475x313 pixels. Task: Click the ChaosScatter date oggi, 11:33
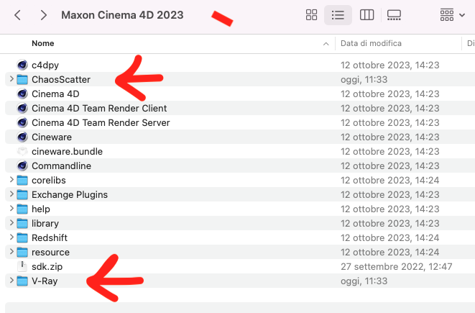[364, 79]
